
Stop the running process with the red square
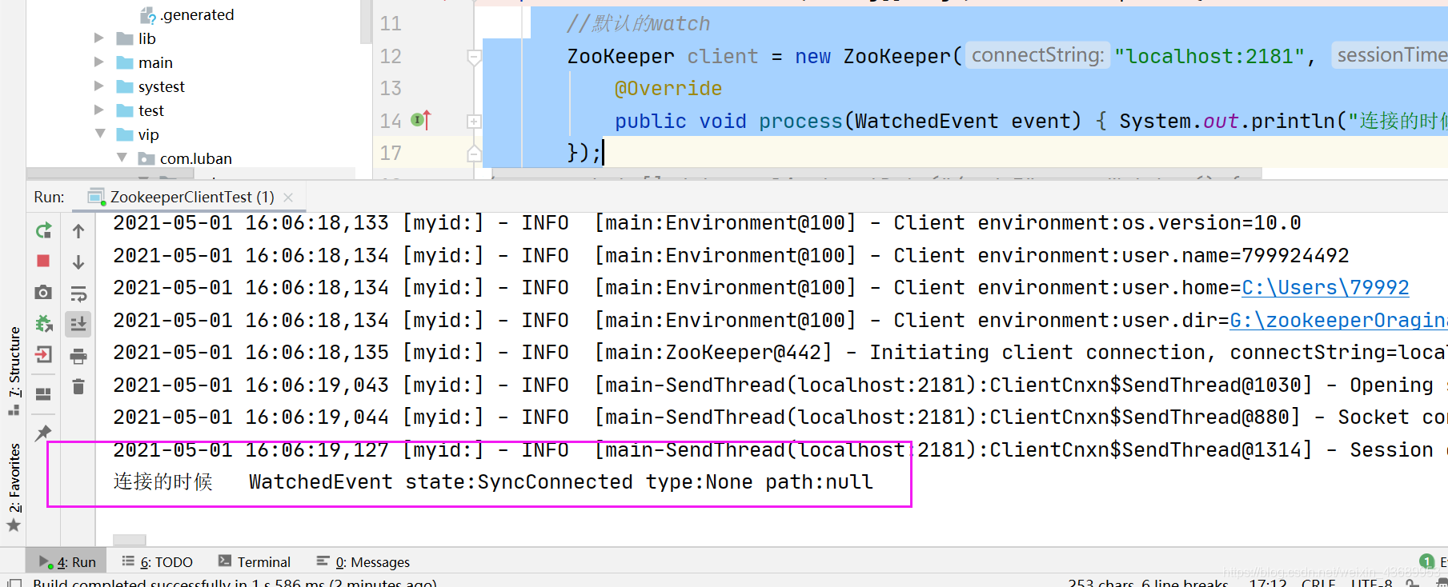pos(44,261)
